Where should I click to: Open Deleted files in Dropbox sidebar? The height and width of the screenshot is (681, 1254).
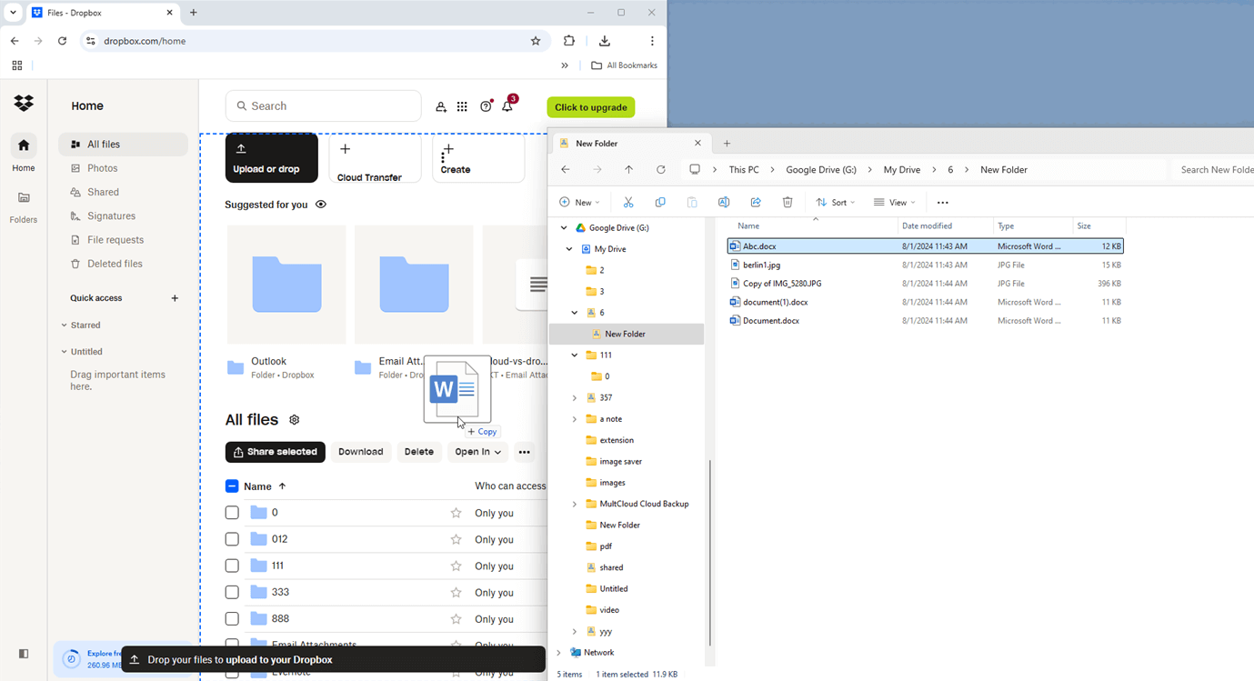(x=115, y=264)
